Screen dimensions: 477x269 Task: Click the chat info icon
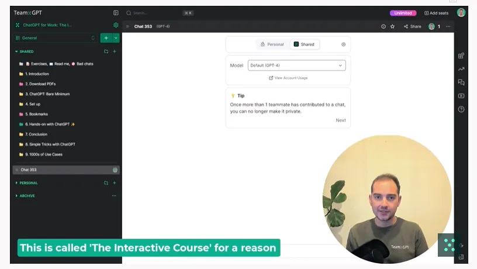pyautogui.click(x=383, y=26)
